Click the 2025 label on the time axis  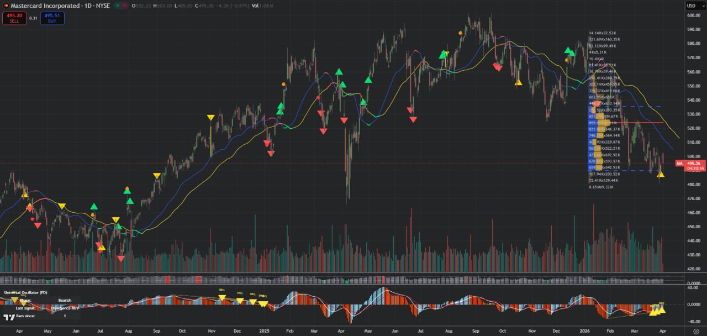[x=263, y=330]
